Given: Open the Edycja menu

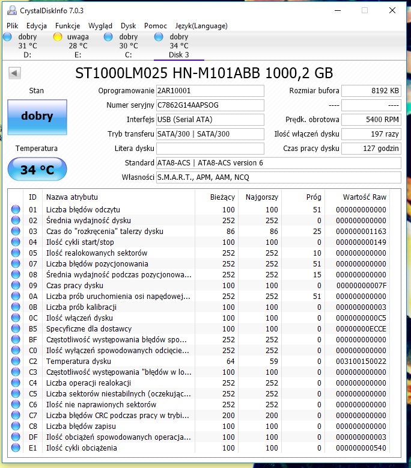Looking at the screenshot, I should coord(37,26).
